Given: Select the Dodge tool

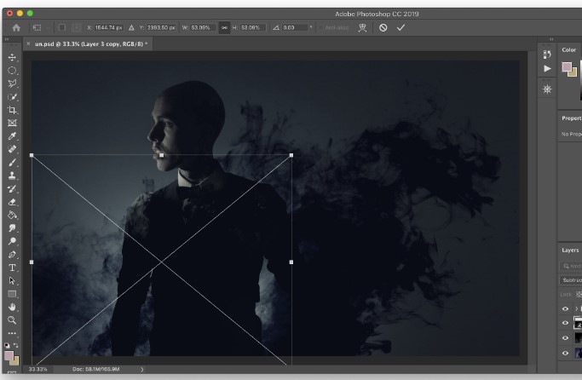Looking at the screenshot, I should (x=12, y=241).
